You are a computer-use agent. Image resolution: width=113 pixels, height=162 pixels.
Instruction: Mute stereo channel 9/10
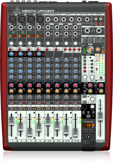click(66, 103)
